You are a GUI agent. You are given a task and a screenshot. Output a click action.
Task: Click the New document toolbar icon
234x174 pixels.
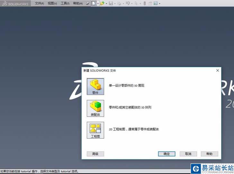94,3
